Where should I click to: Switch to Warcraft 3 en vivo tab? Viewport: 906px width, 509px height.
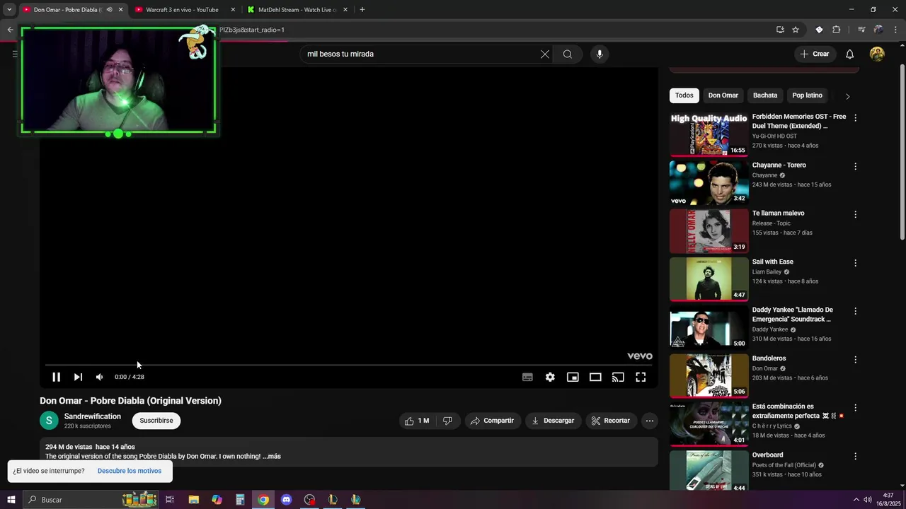point(183,10)
